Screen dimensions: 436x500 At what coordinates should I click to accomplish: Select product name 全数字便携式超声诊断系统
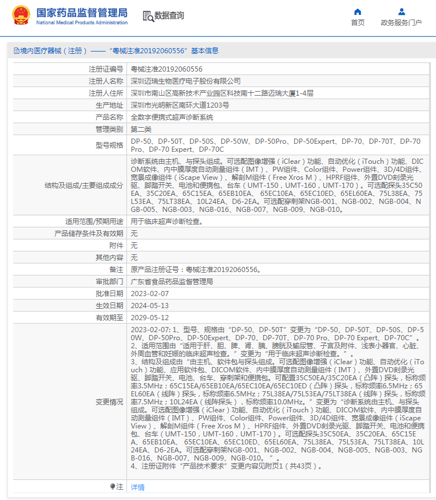pos(172,117)
